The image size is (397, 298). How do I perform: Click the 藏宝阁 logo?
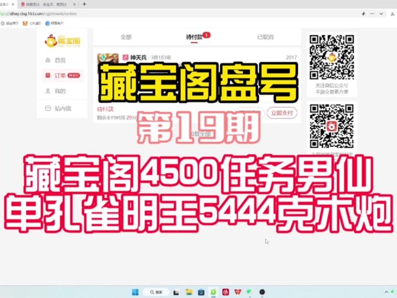pos(62,41)
